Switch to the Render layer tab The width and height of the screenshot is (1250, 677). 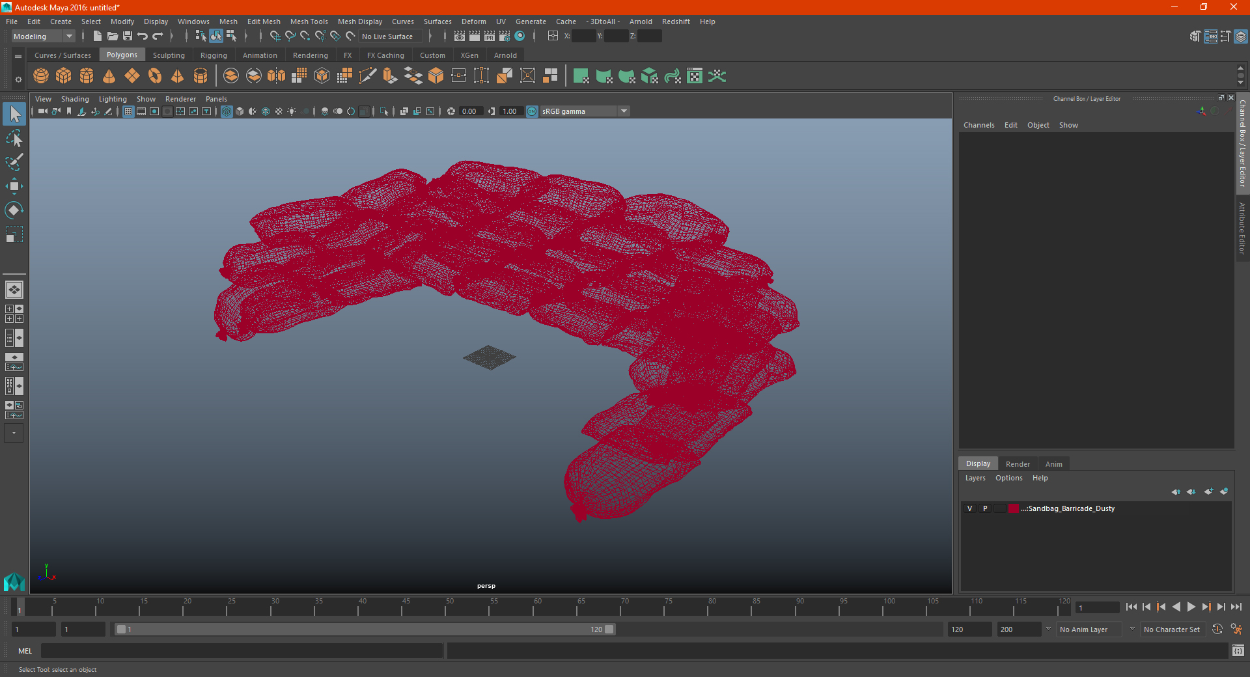[x=1018, y=464]
